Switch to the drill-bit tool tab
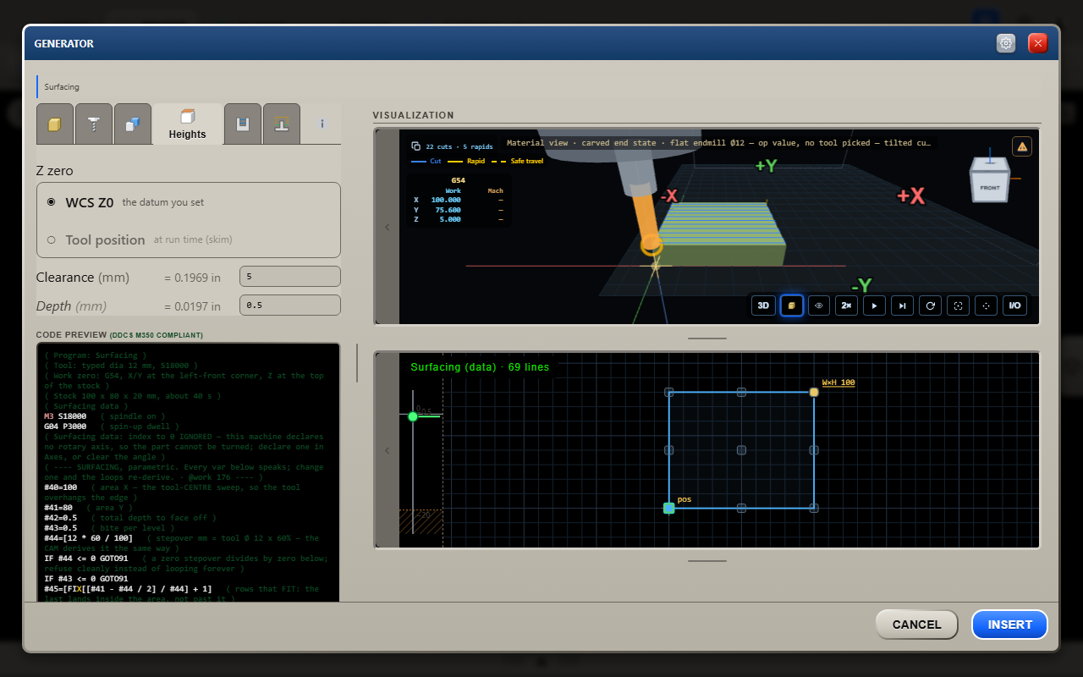The image size is (1083, 677). (93, 124)
